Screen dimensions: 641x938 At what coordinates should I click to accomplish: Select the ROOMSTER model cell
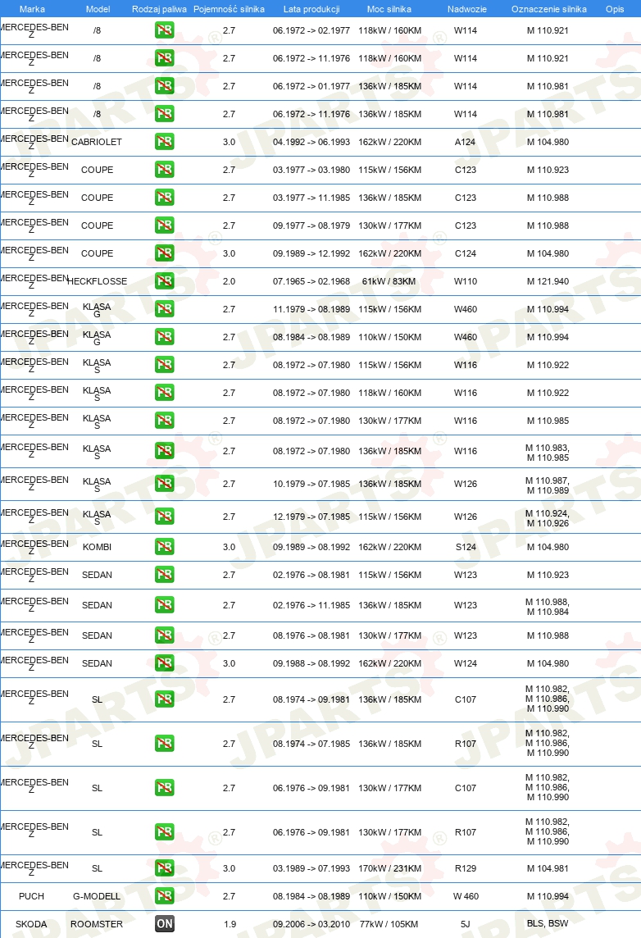point(97,923)
